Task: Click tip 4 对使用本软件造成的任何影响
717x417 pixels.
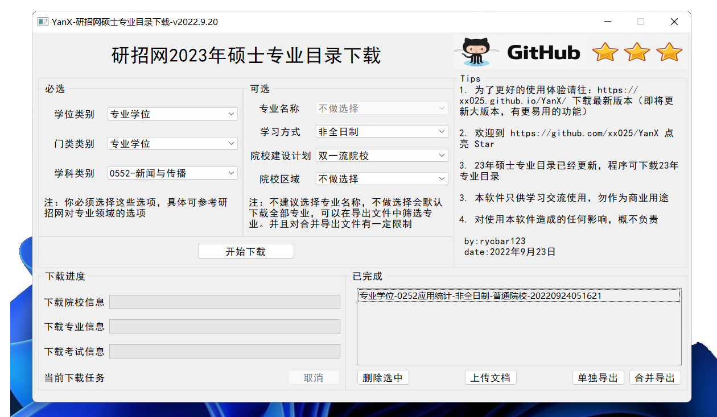Action: pos(559,219)
